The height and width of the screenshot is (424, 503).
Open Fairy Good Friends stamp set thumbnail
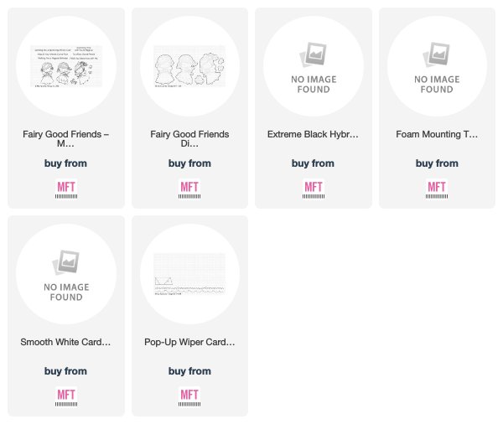tap(66, 66)
